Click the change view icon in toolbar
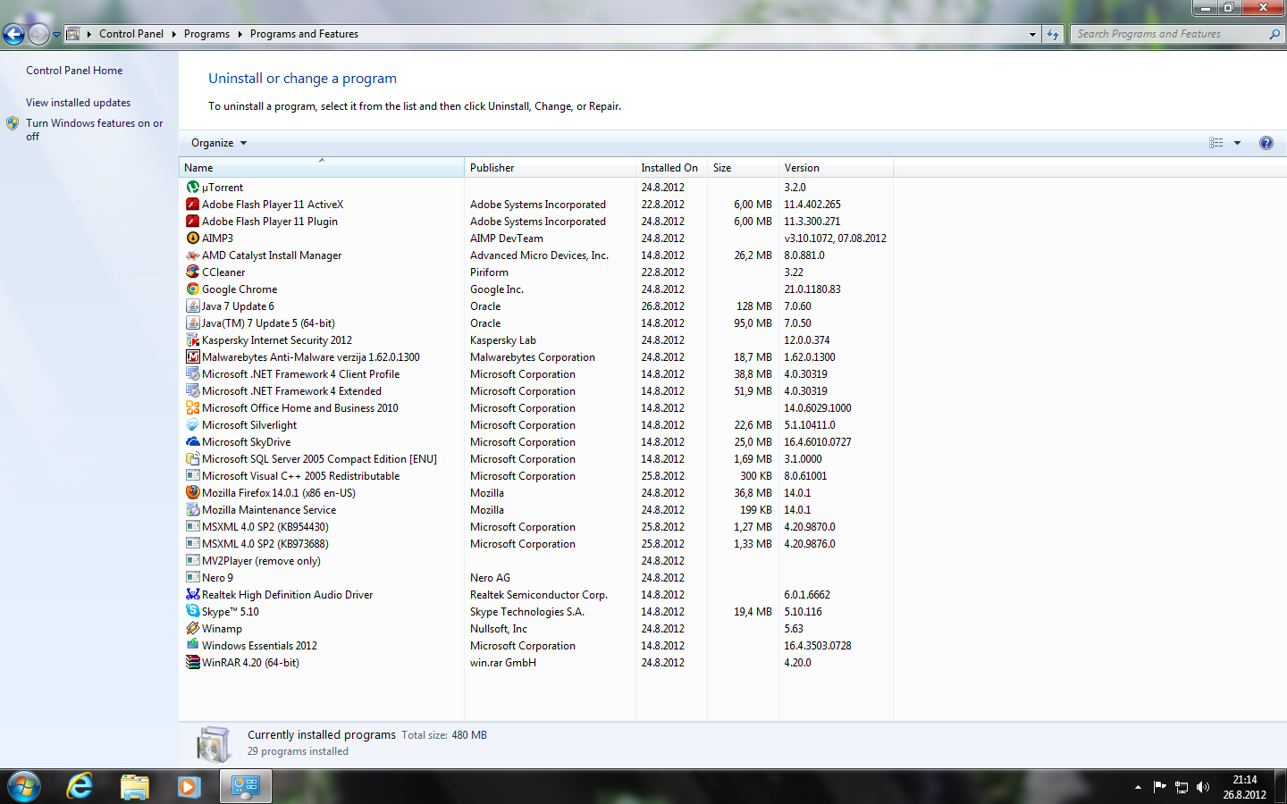Image resolution: width=1287 pixels, height=804 pixels. click(x=1216, y=143)
